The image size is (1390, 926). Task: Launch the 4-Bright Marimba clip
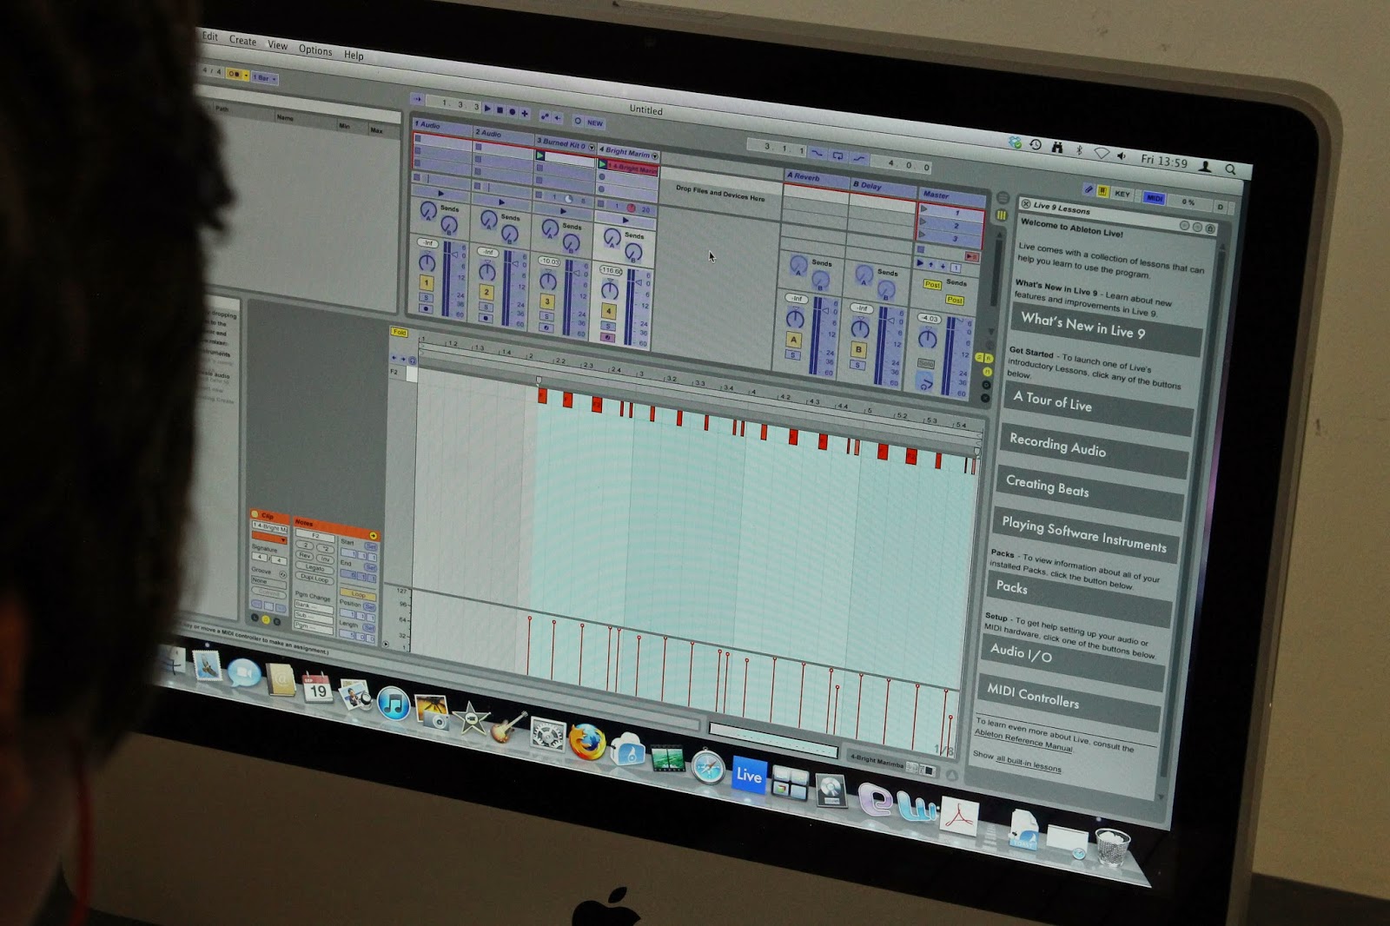pyautogui.click(x=602, y=163)
